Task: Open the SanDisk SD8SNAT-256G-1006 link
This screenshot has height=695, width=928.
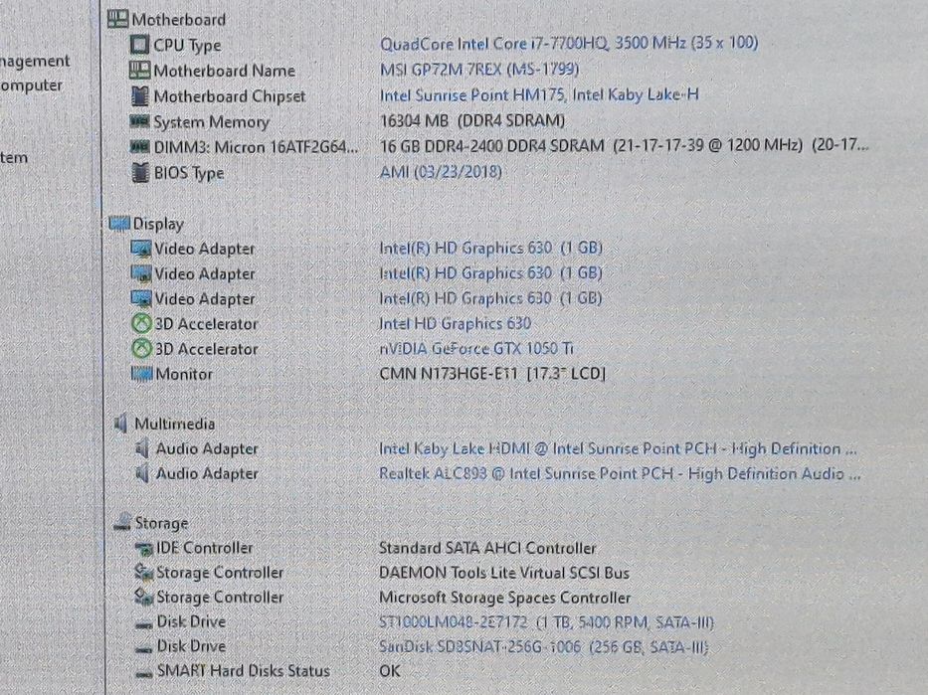Action: coord(543,647)
